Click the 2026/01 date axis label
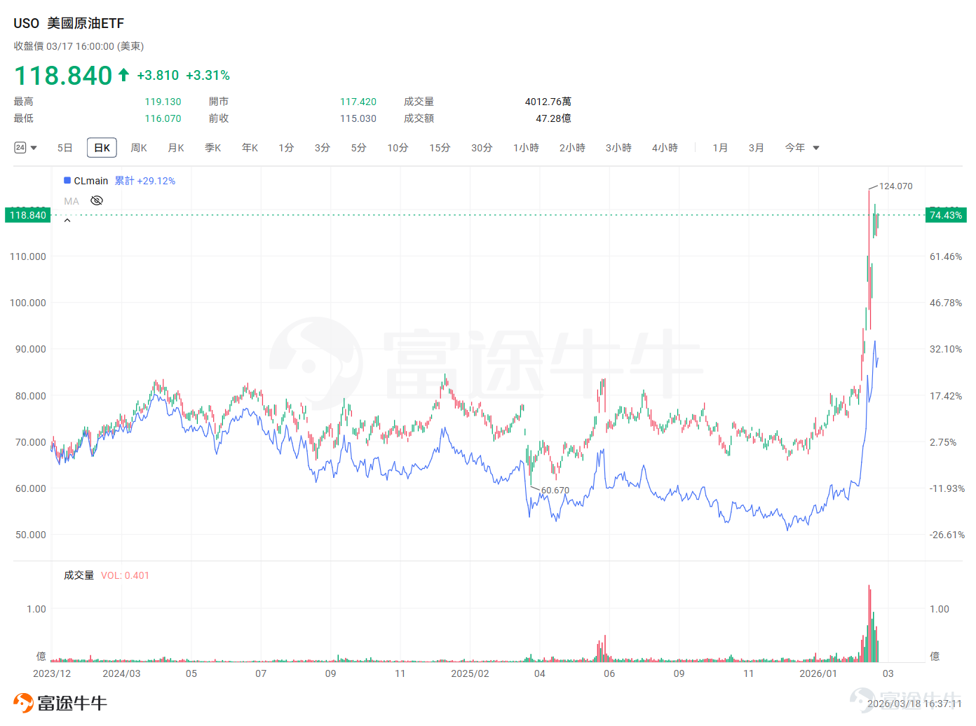Screen dimensions: 976x726 [x=818, y=673]
